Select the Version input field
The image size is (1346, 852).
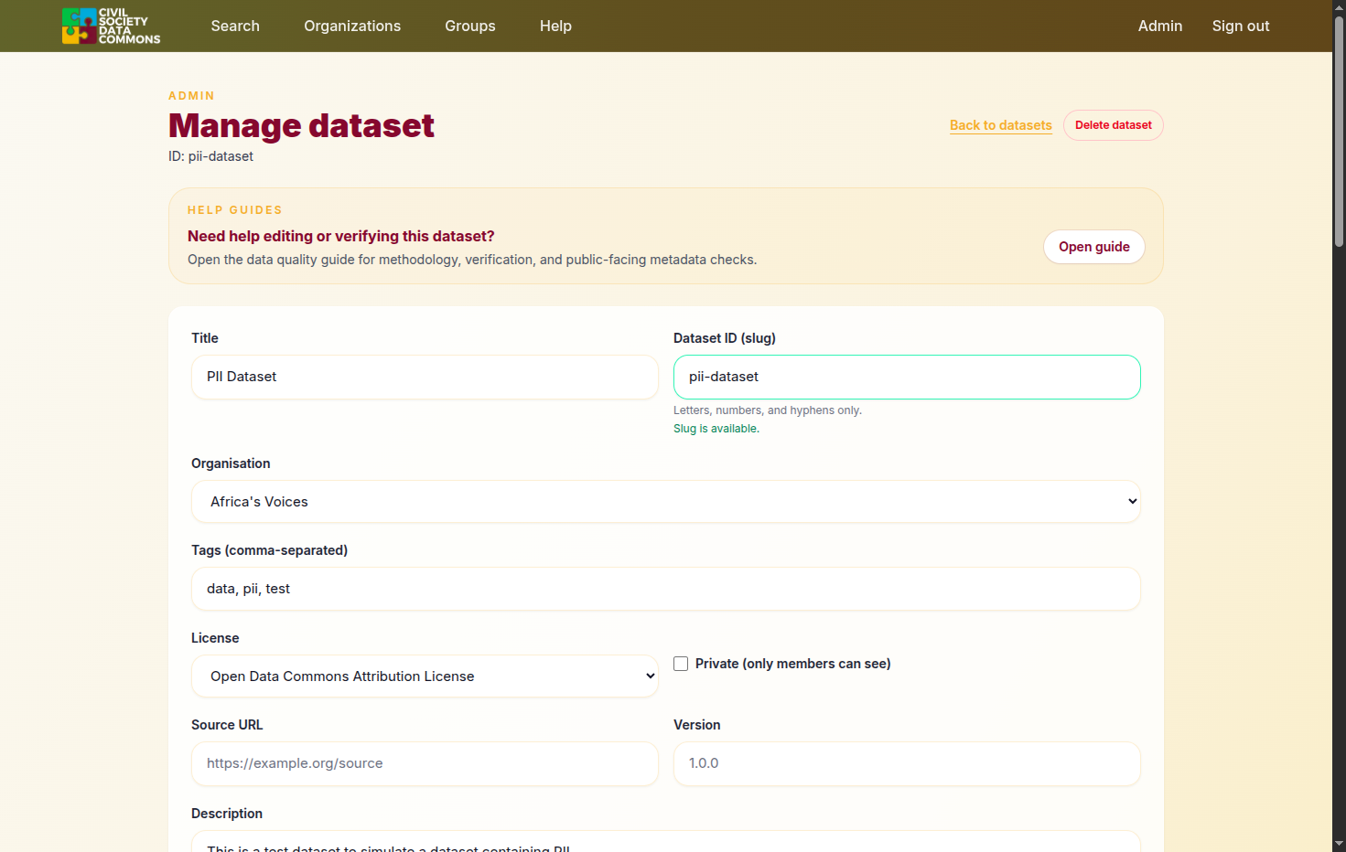click(907, 763)
